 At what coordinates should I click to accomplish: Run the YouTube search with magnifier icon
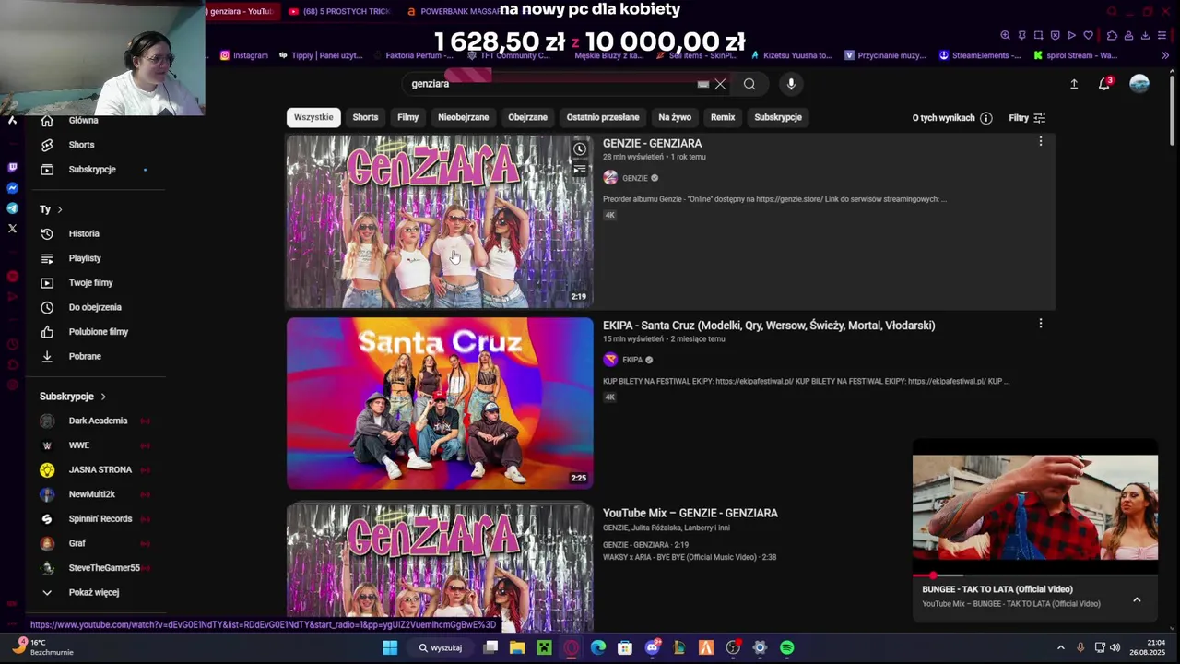point(749,84)
